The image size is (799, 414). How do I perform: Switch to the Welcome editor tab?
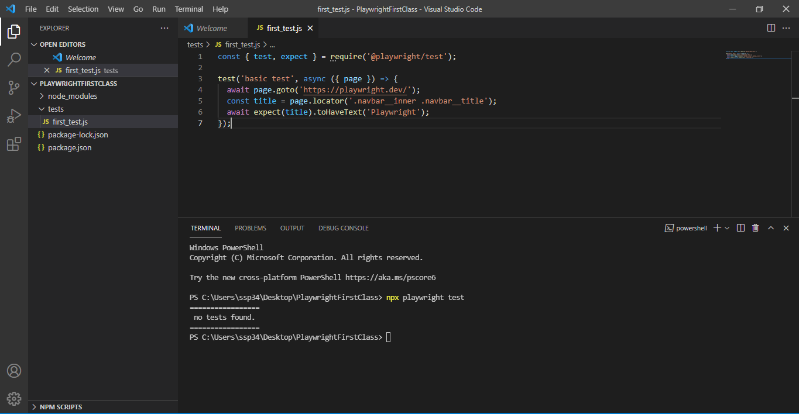(x=211, y=28)
